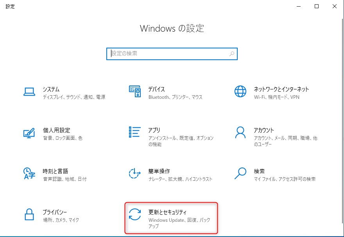Open the 更新とセキュリティ title
344x237 pixels.
[167, 212]
